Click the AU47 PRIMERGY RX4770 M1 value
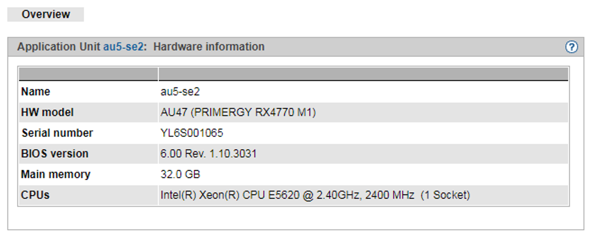Viewport: 597px width, 239px height. pos(238,112)
